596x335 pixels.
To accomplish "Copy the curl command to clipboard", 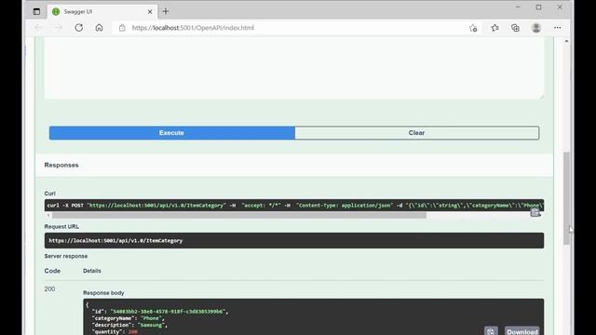I will 535,212.
